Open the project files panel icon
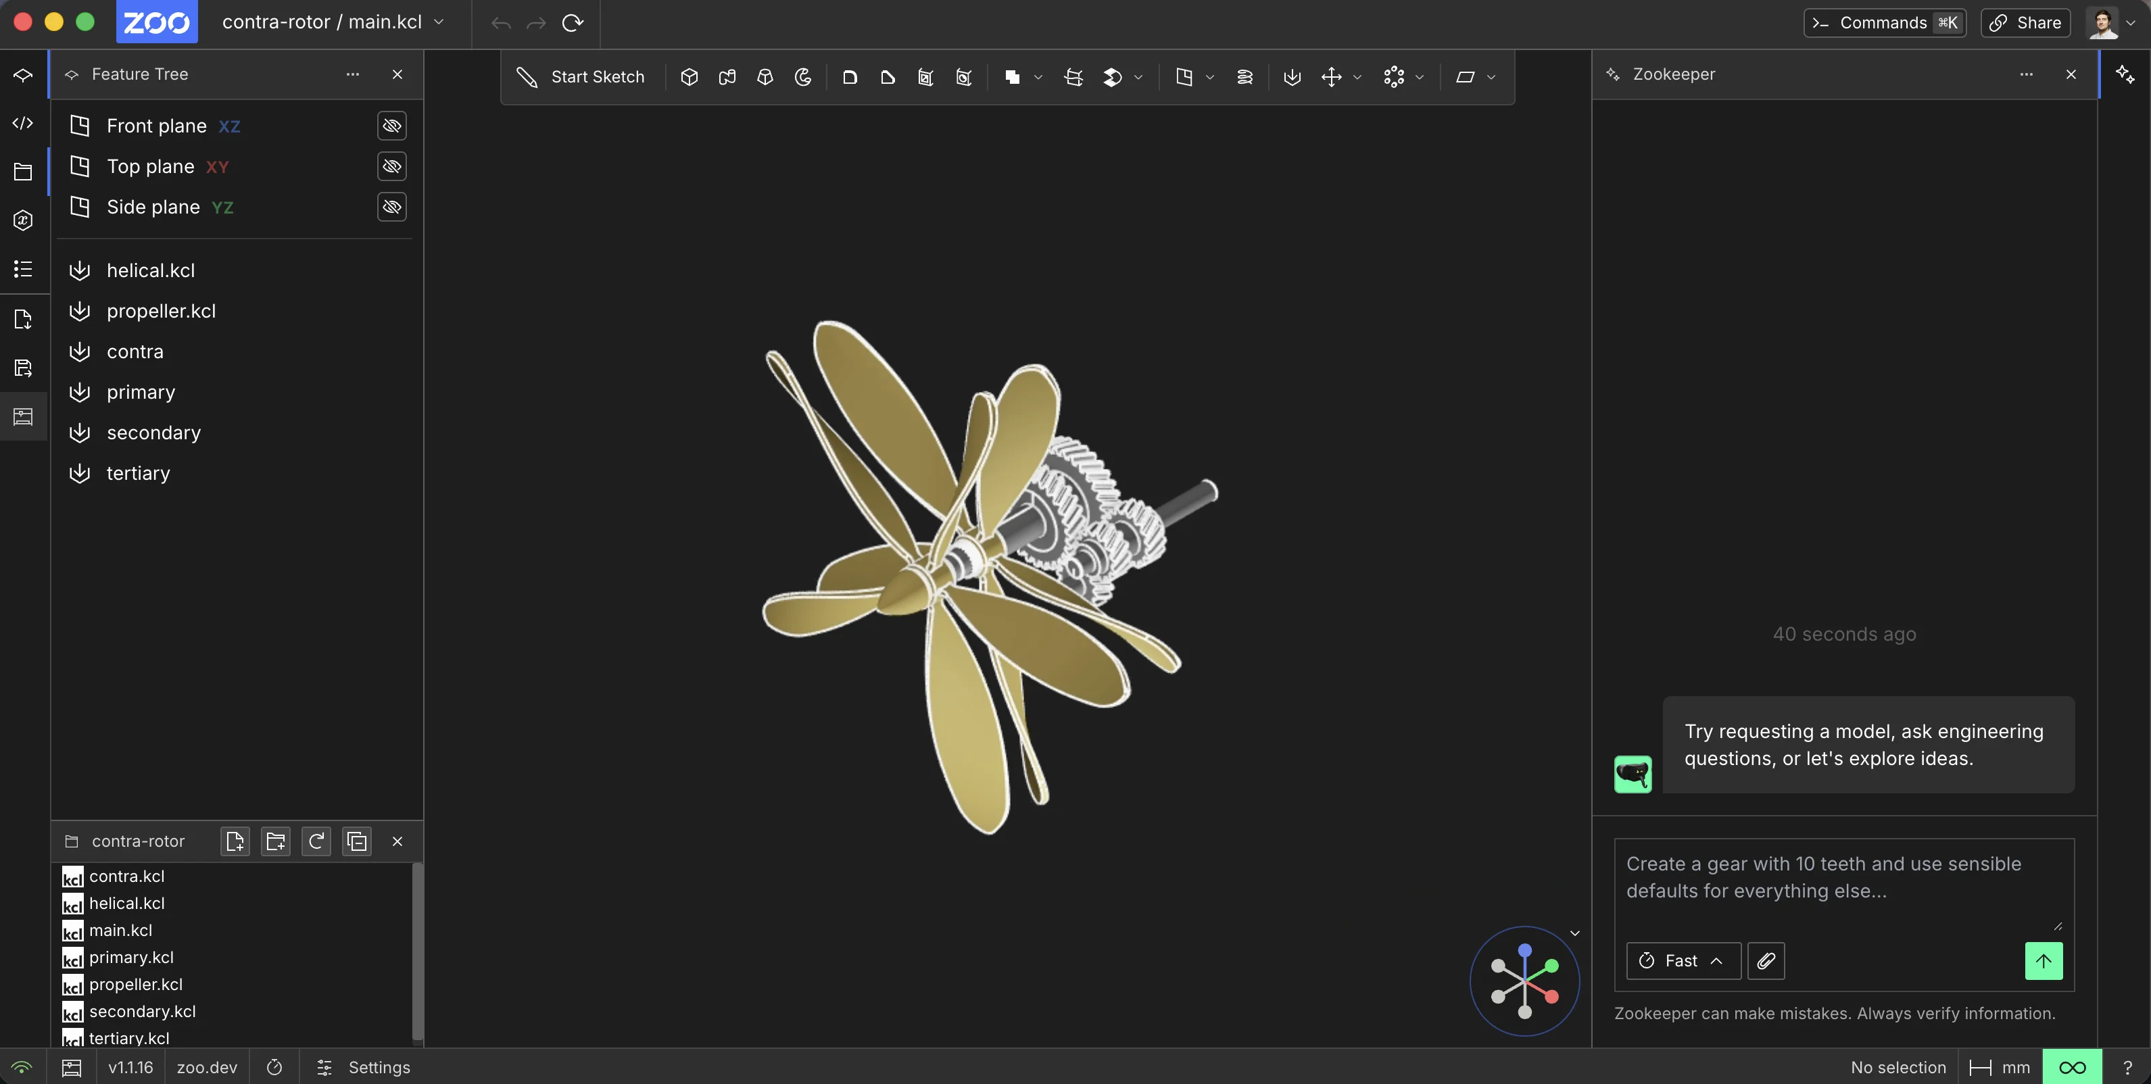 pos(22,172)
